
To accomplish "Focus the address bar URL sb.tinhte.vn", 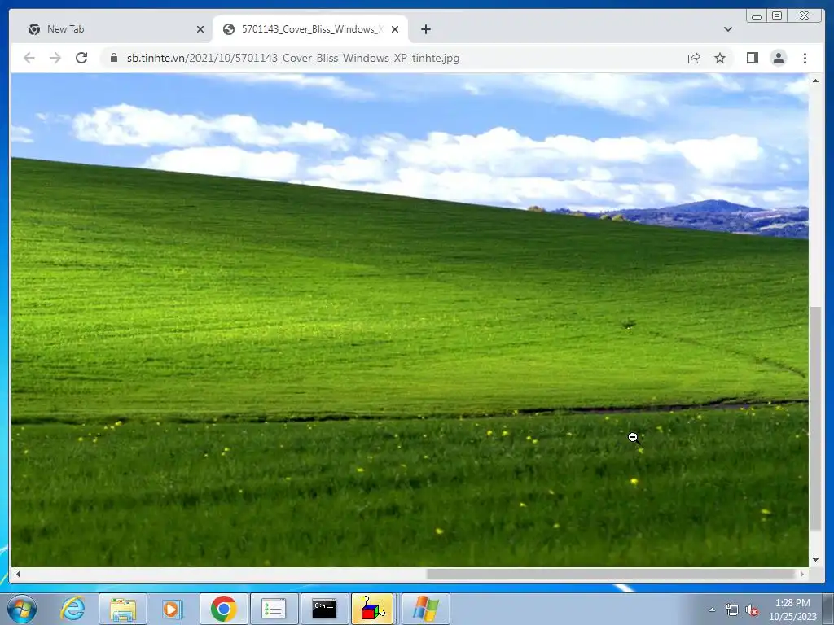I will coord(293,58).
